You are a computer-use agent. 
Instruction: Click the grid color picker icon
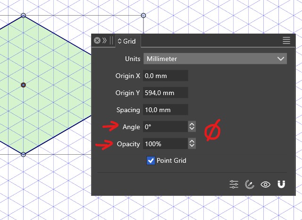point(250,184)
